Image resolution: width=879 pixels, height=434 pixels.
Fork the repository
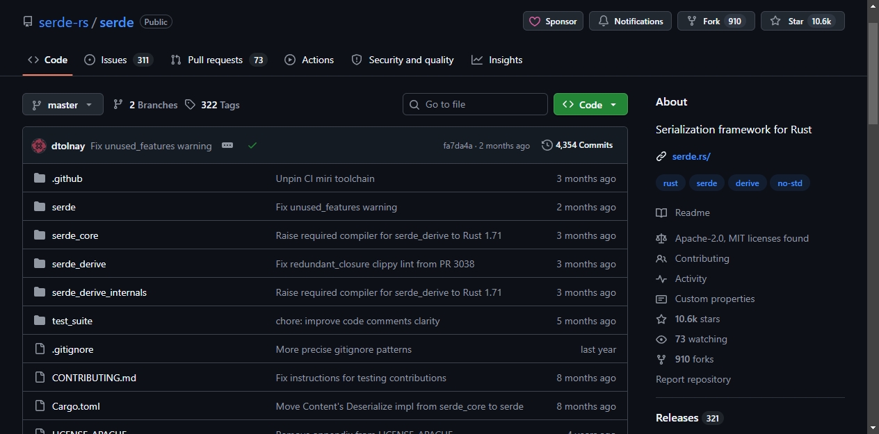pos(716,21)
